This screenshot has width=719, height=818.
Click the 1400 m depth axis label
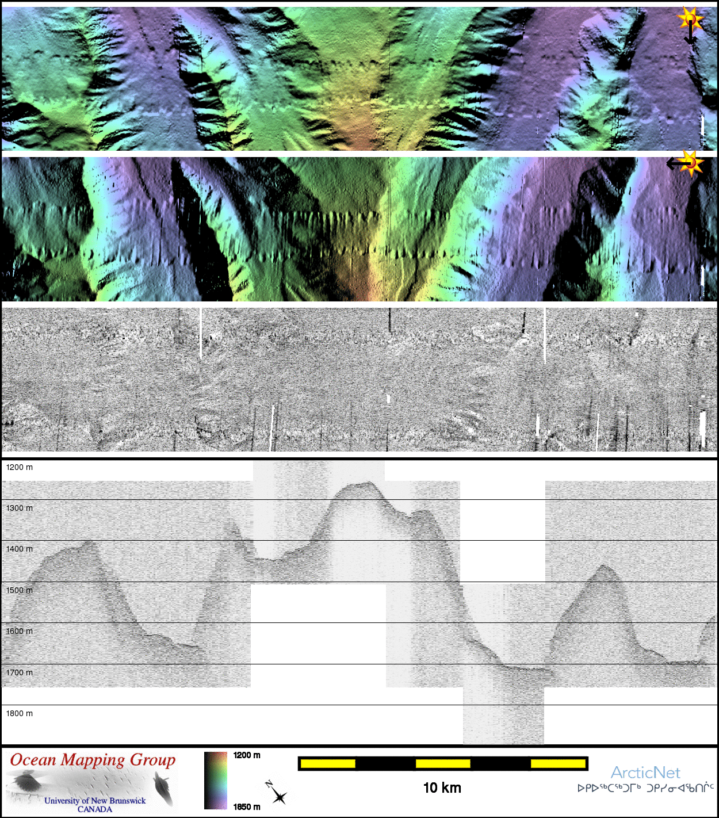point(20,549)
